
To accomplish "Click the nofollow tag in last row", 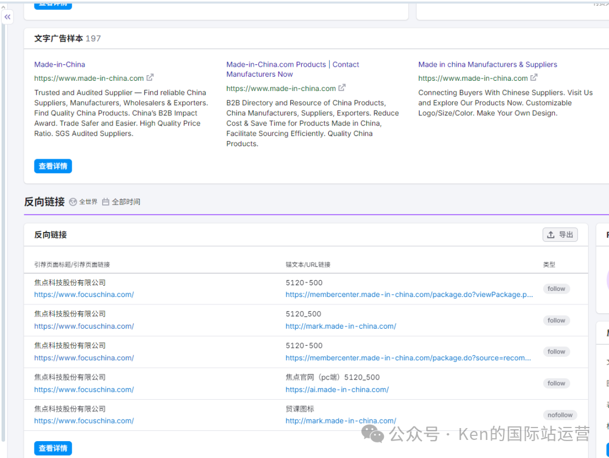I will click(x=560, y=415).
